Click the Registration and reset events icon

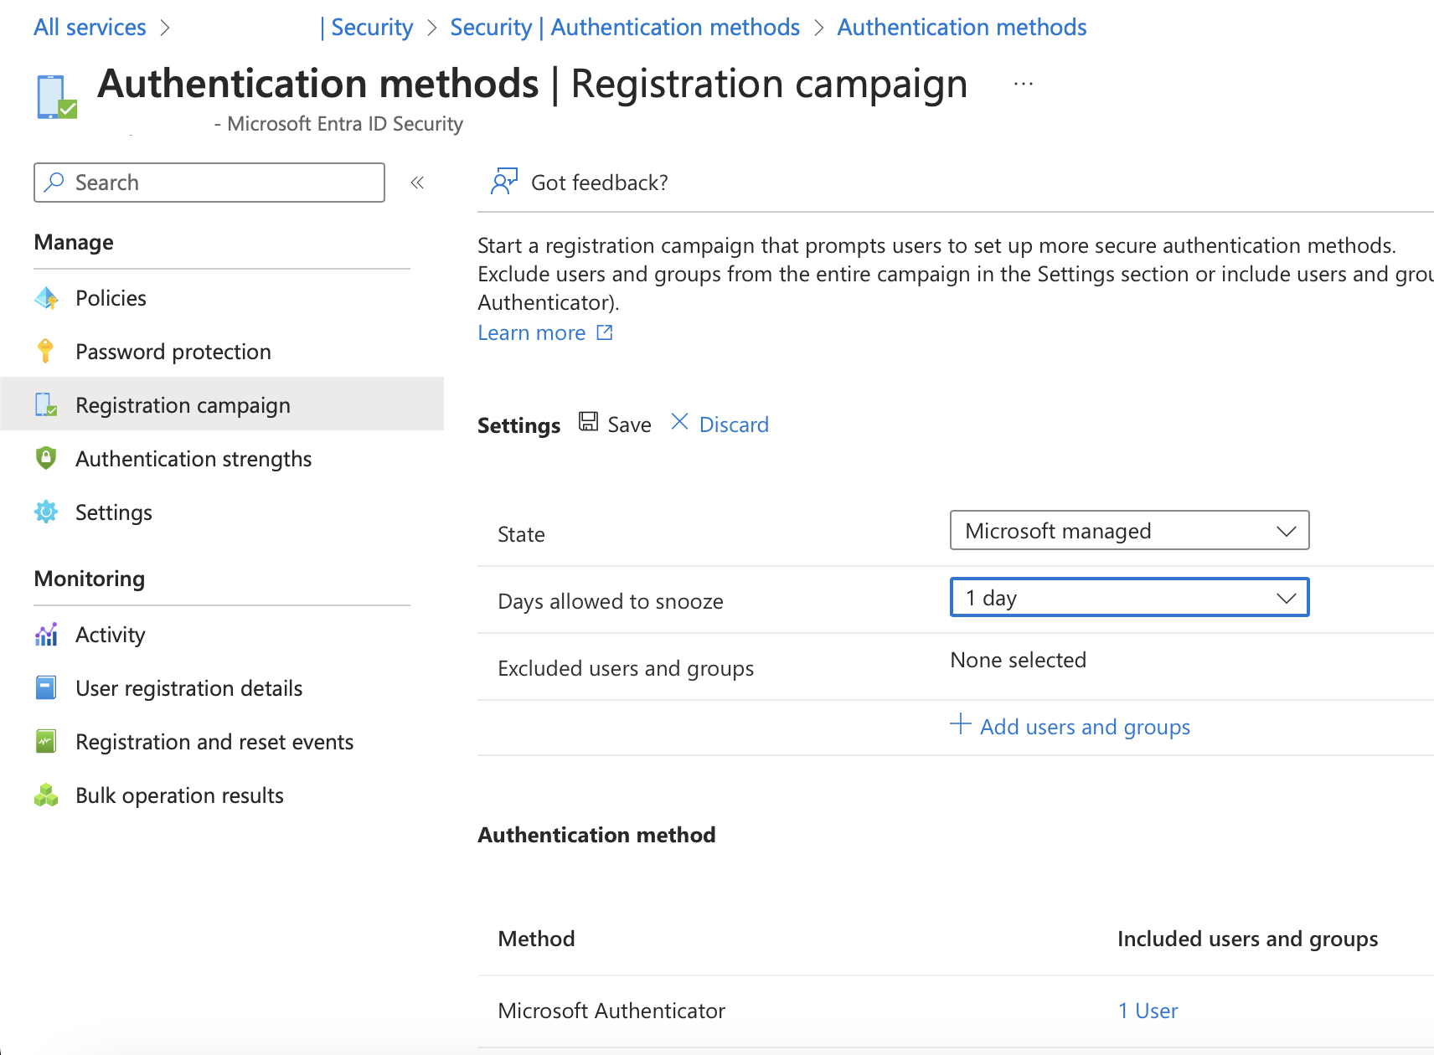tap(46, 741)
